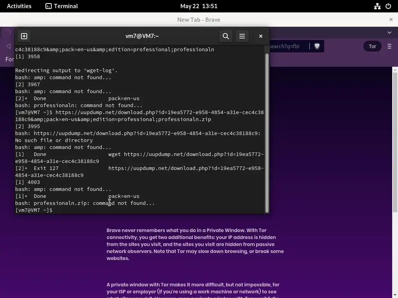Click the '[1] 4003' line
This screenshot has height=298, width=398.
28,182
